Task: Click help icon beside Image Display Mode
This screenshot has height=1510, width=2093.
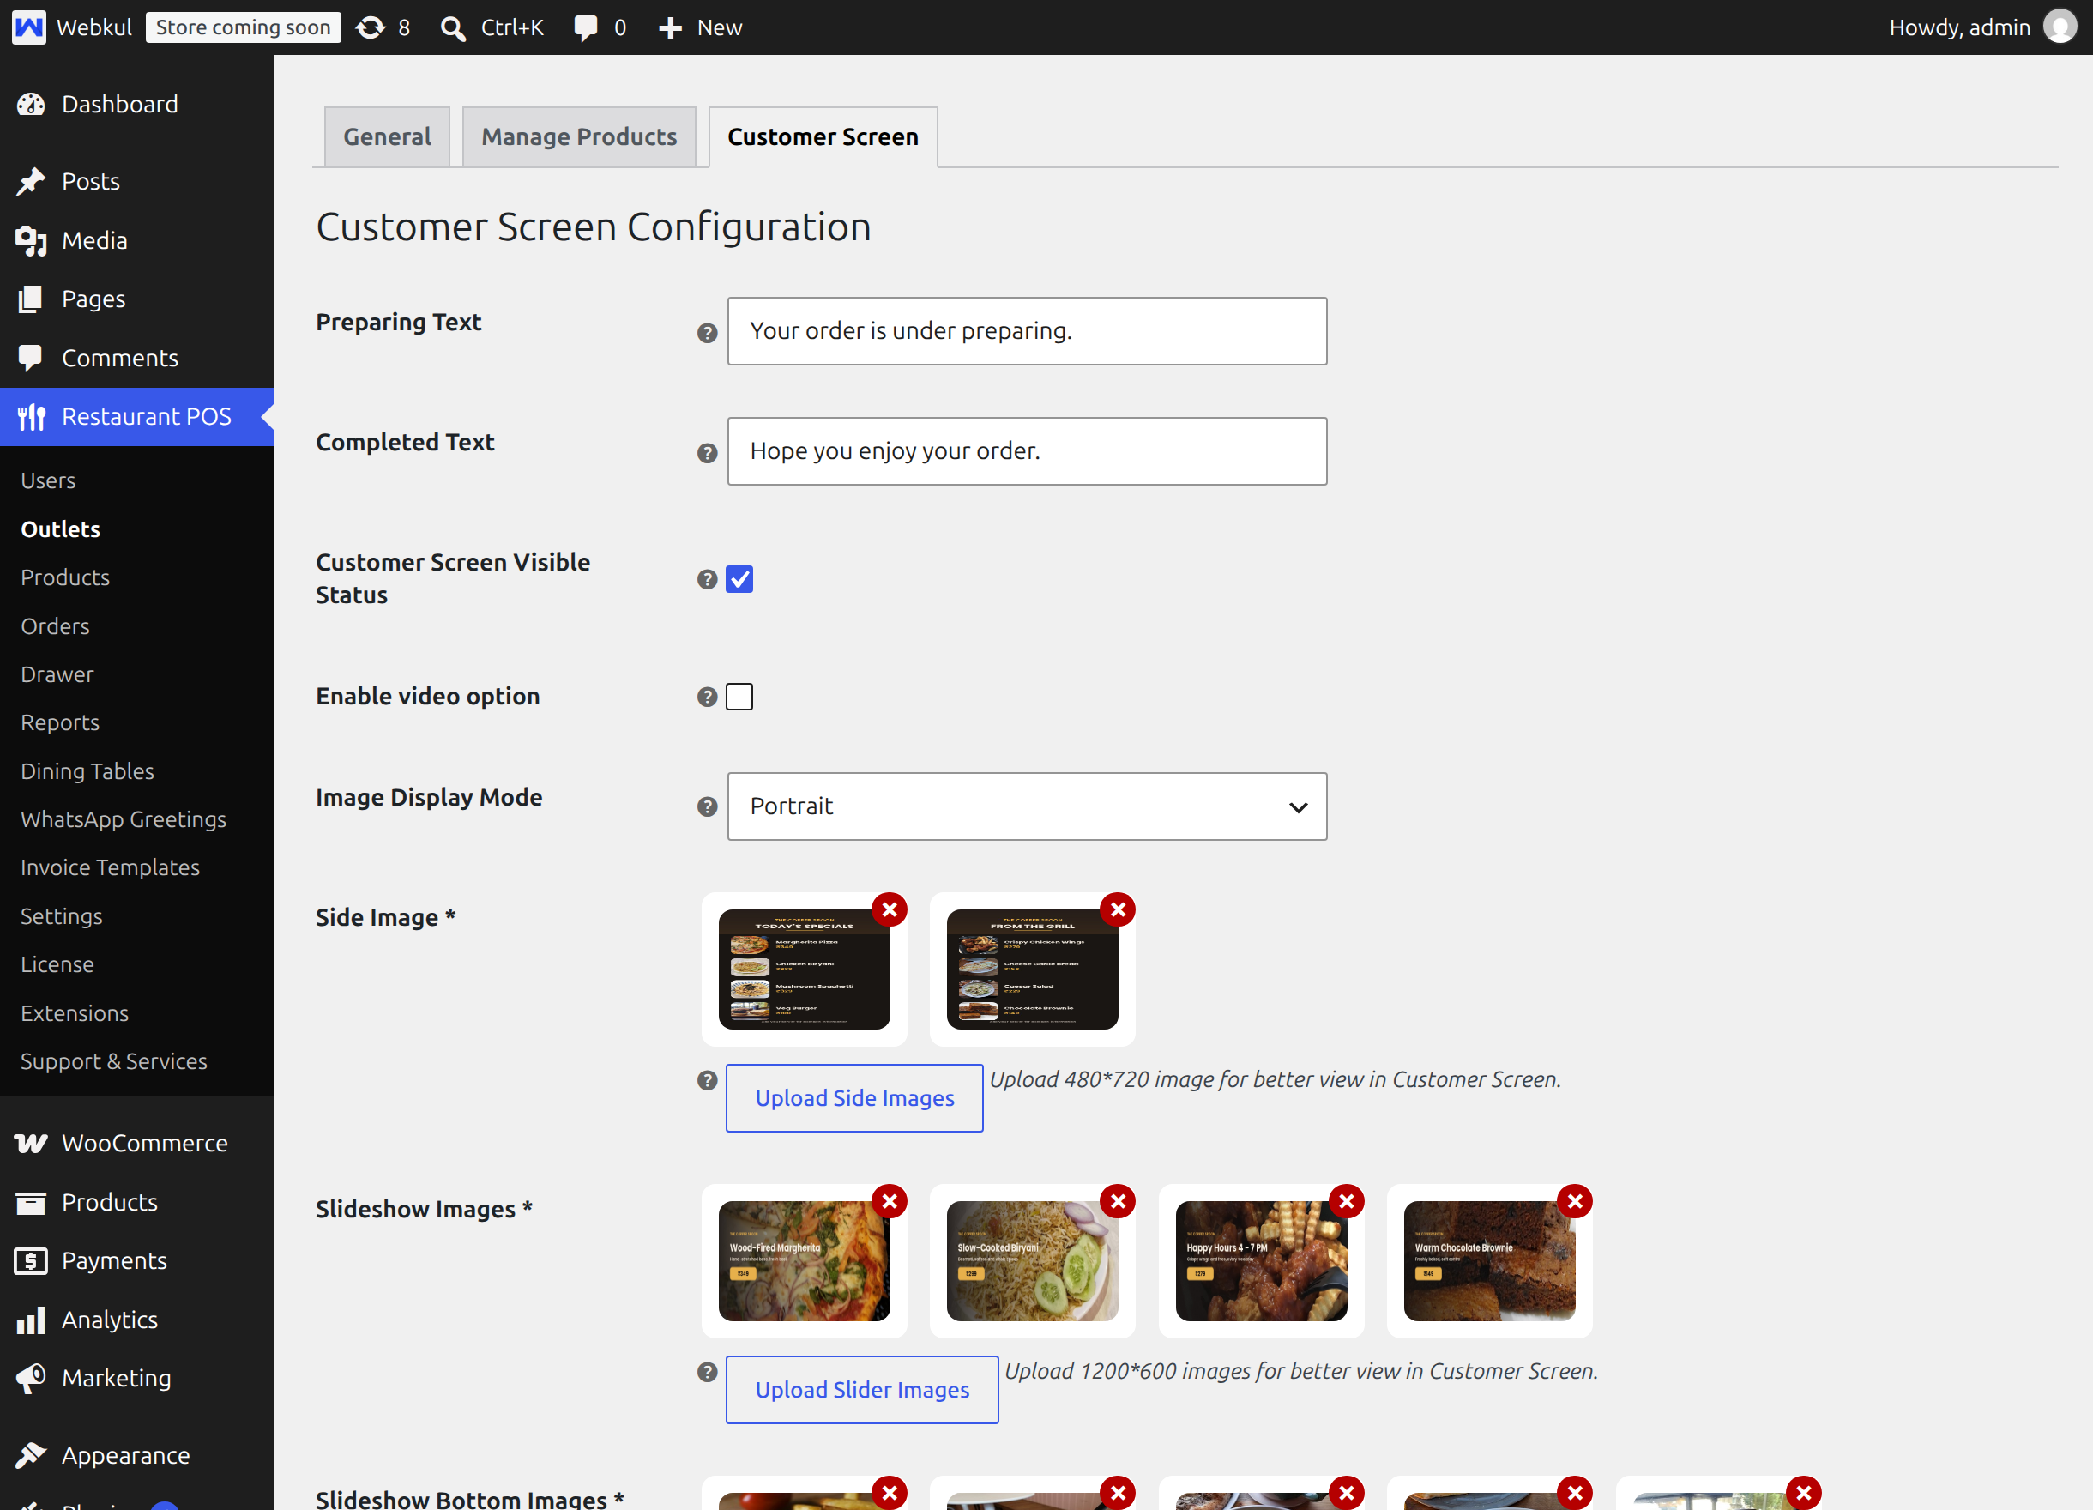Action: [707, 806]
